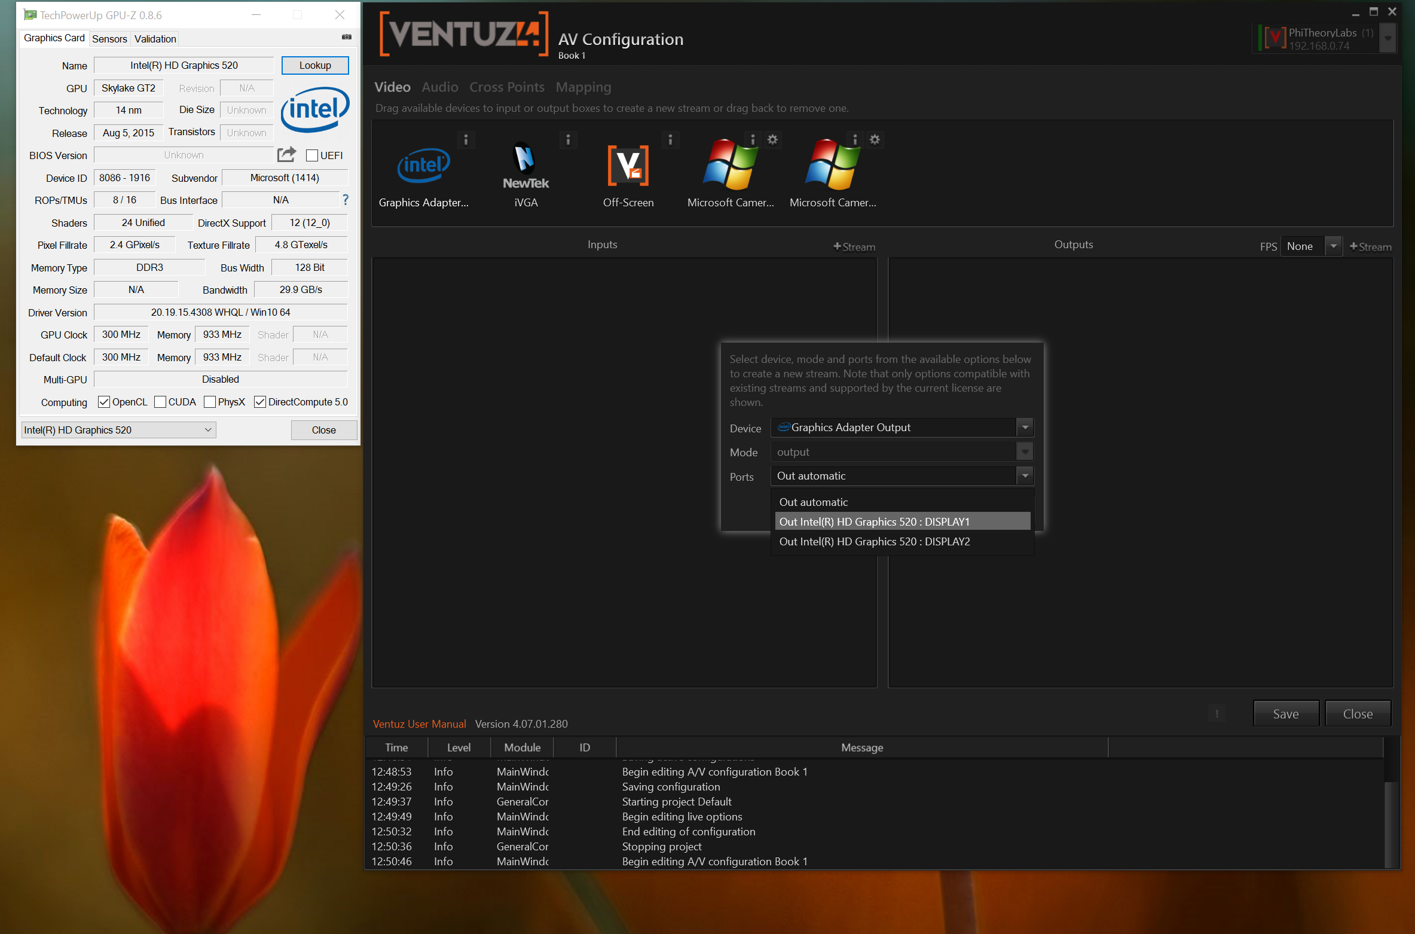The width and height of the screenshot is (1415, 934).
Task: Open the Intel HD Graphics 520 GPU selector
Action: tap(118, 430)
